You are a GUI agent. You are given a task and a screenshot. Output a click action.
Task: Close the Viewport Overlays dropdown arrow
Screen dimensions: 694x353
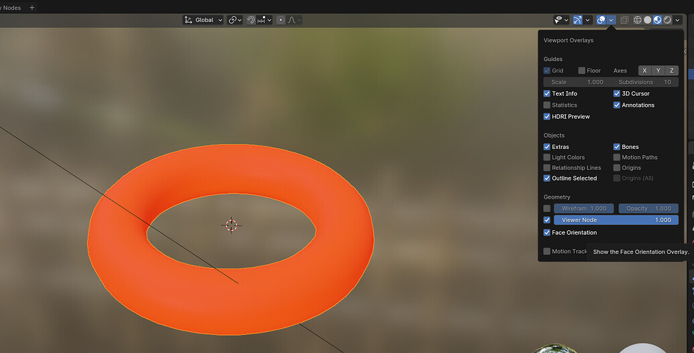point(612,20)
